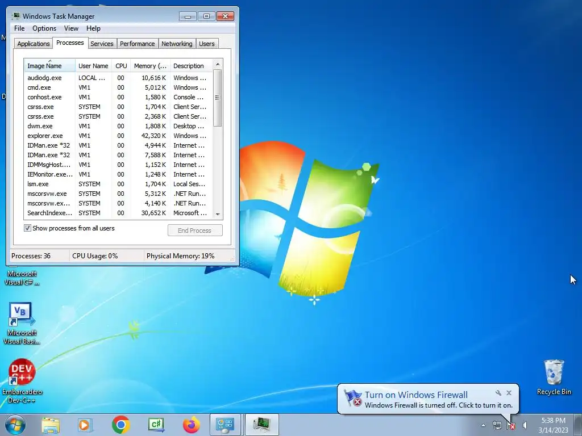Click the Task Manager taskbar button
Screen dimensions: 582x436
[261, 425]
